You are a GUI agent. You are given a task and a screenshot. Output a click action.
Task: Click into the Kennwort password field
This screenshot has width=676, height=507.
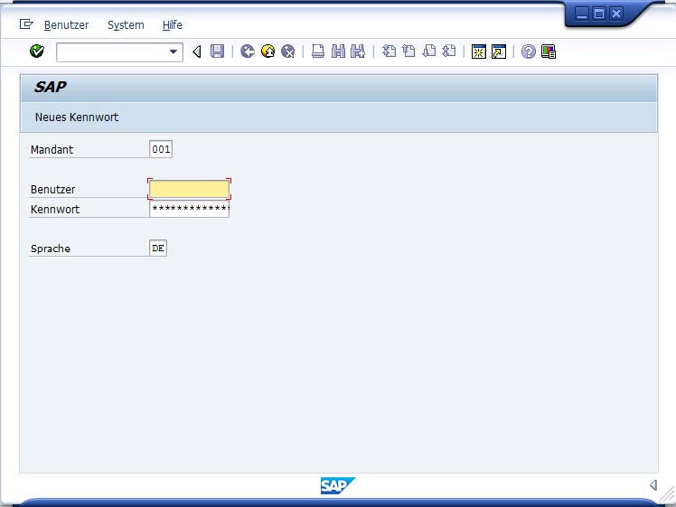(x=189, y=209)
